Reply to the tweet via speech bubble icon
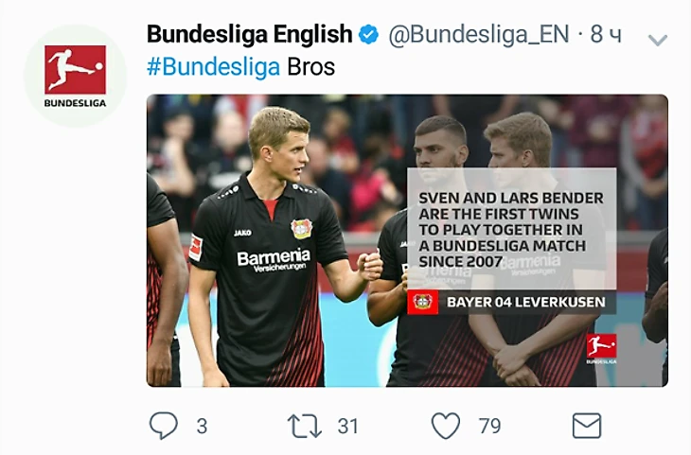The image size is (691, 455). click(164, 426)
